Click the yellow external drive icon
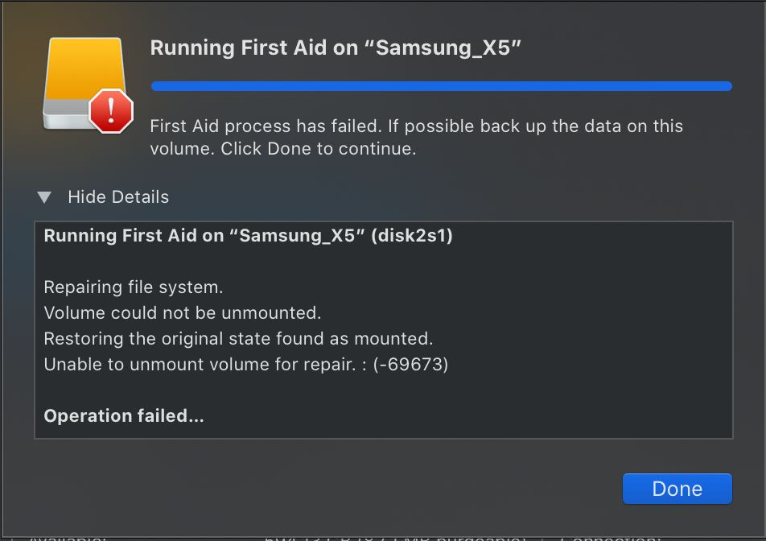The image size is (766, 541). [x=85, y=68]
